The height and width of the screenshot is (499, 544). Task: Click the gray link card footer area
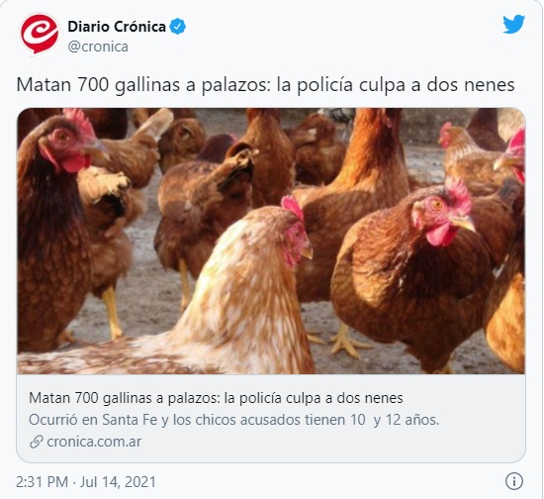tap(271, 418)
